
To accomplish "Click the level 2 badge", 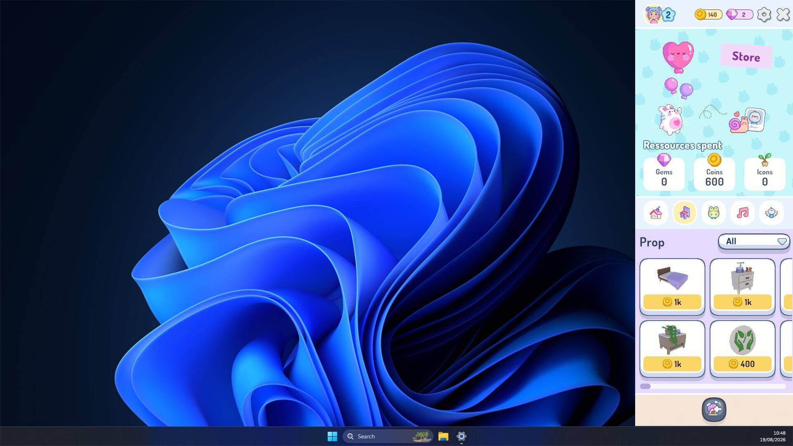I will tap(668, 15).
